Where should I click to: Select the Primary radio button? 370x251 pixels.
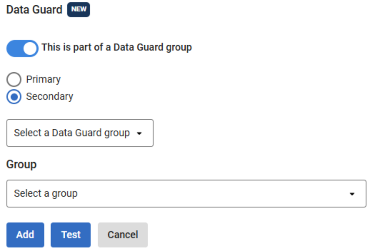(14, 79)
